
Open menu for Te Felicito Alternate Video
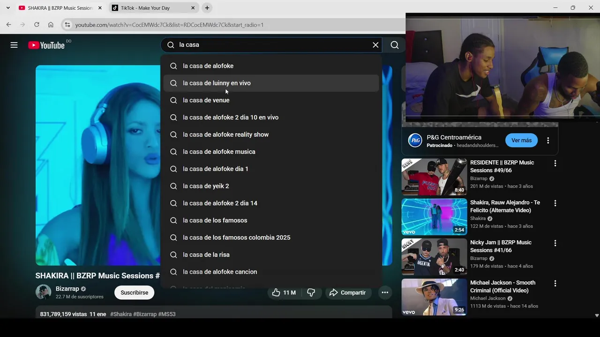555,203
